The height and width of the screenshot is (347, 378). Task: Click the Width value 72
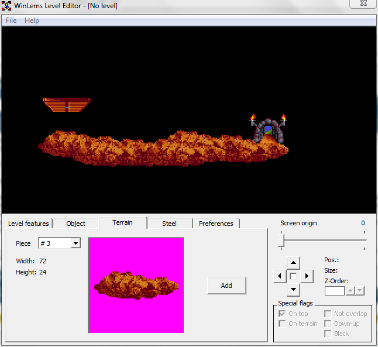[43, 261]
